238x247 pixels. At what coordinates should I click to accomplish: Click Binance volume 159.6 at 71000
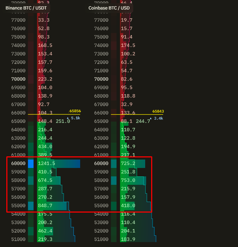(x=45, y=71)
